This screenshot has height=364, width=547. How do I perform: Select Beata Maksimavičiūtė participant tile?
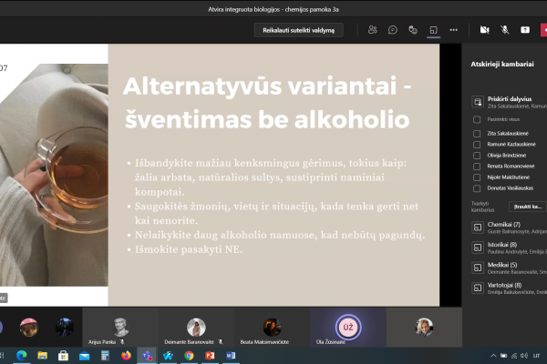pos(272,327)
